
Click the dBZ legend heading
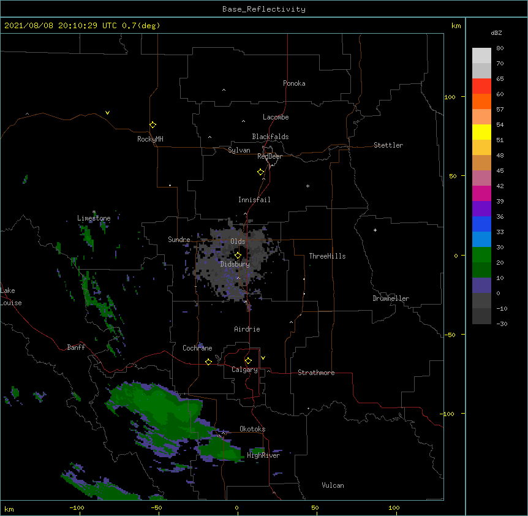pos(496,33)
